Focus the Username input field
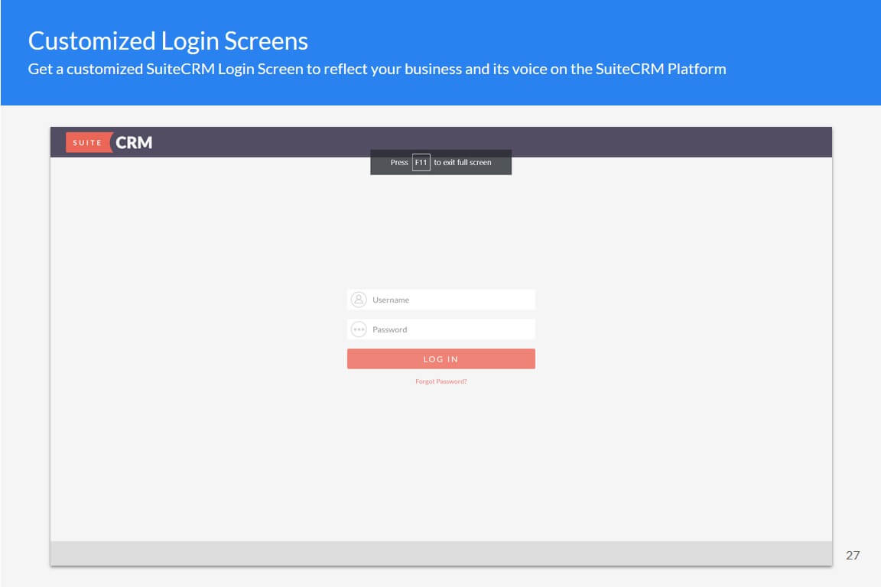Screen dimensions: 881x587 coord(441,300)
